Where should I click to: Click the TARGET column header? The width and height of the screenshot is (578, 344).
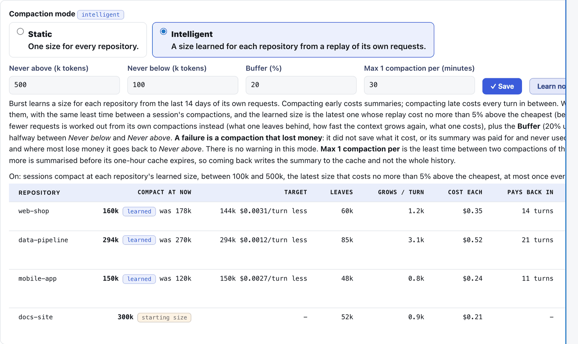296,192
